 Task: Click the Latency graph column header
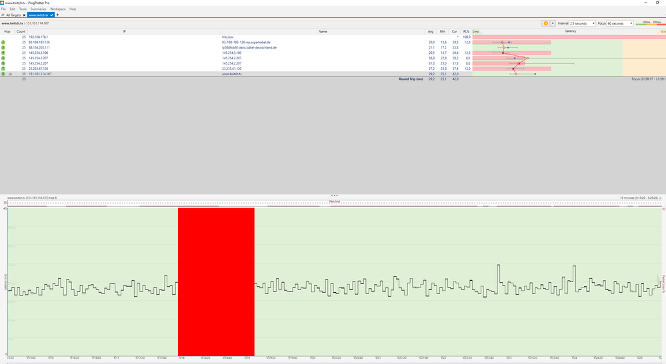[571, 31]
